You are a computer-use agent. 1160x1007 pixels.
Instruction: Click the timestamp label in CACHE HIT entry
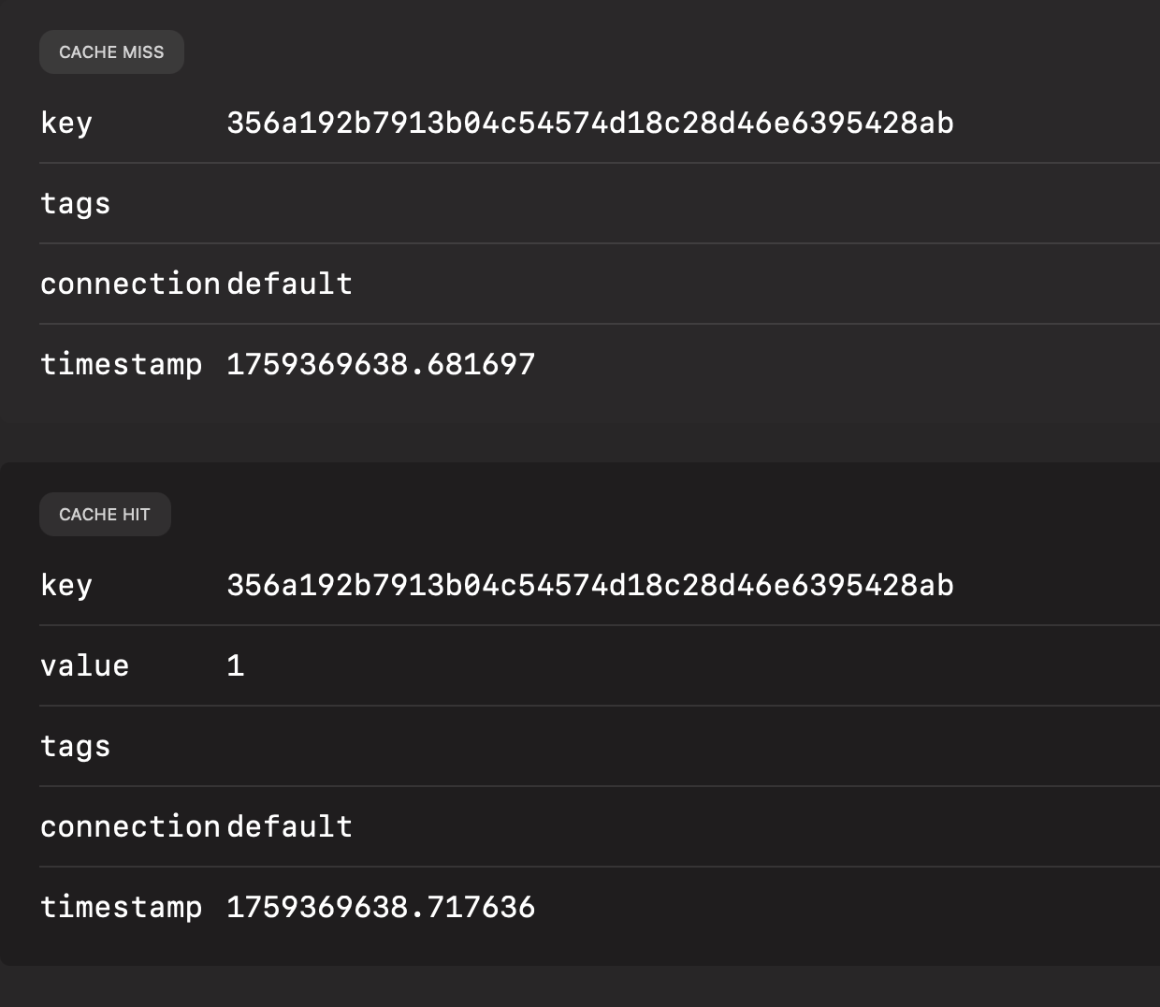[121, 907]
